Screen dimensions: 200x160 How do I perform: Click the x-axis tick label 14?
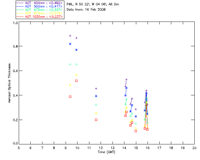[x=124, y=148]
